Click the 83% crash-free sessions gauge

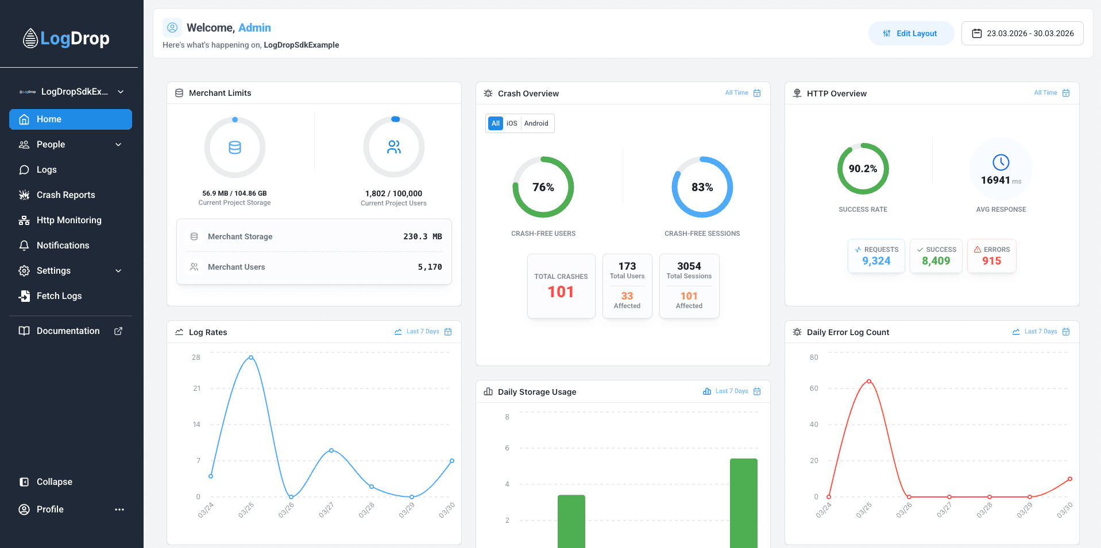click(702, 187)
